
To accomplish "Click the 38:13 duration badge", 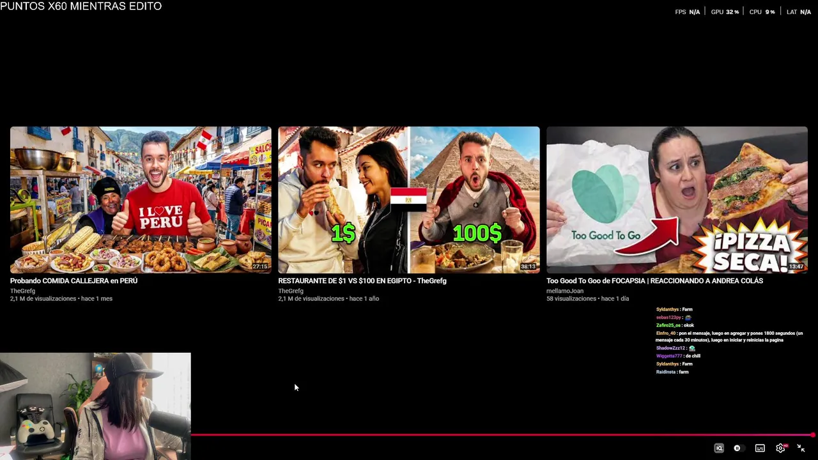I will click(528, 266).
